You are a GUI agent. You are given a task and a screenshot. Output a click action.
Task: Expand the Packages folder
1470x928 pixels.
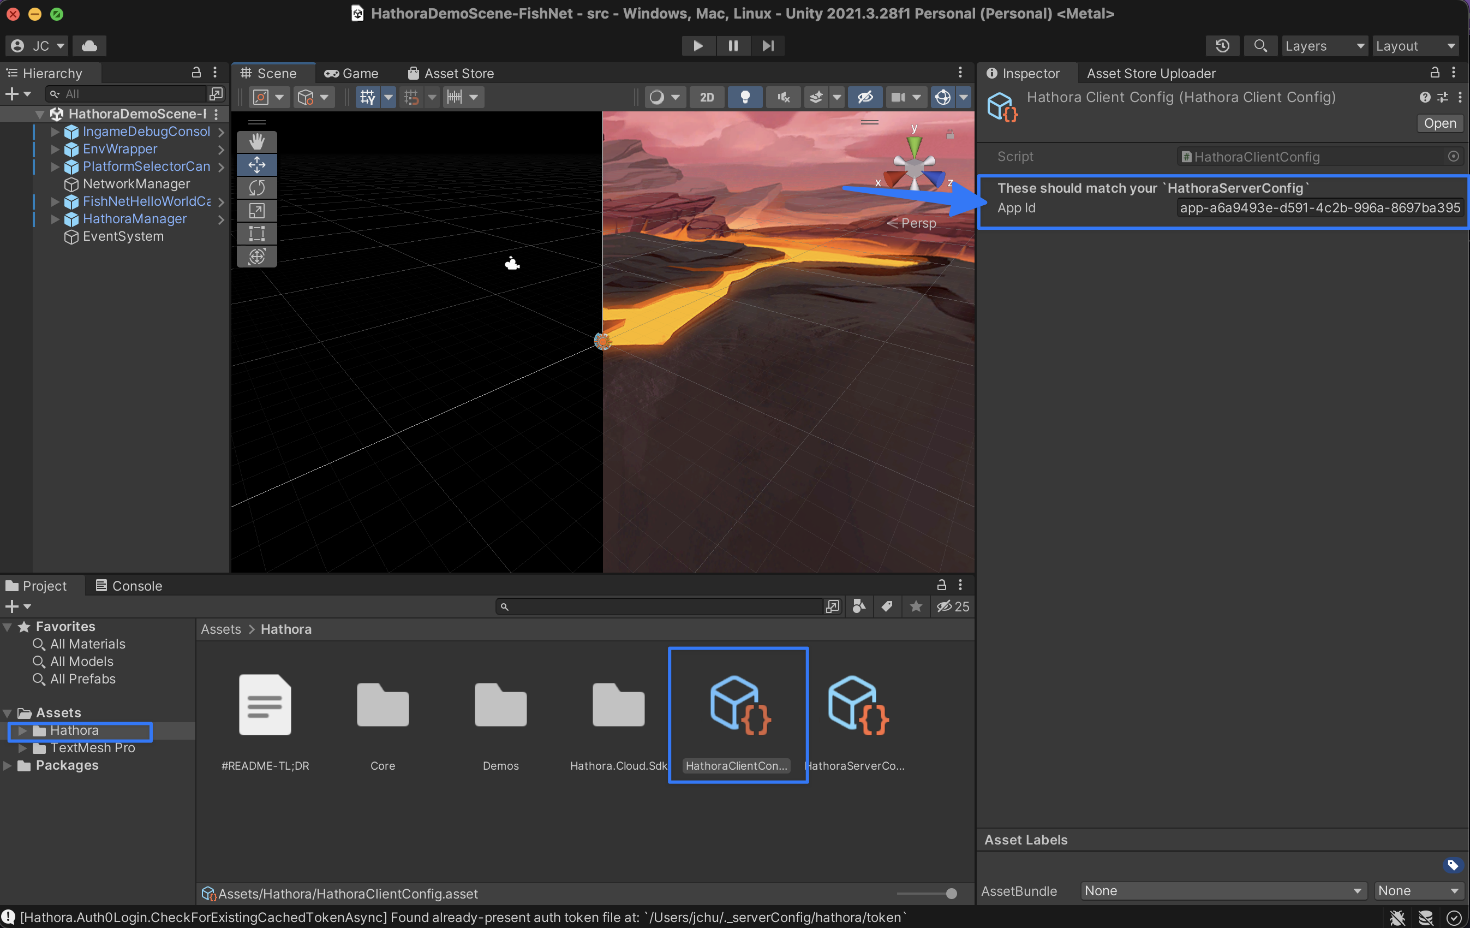(x=8, y=765)
